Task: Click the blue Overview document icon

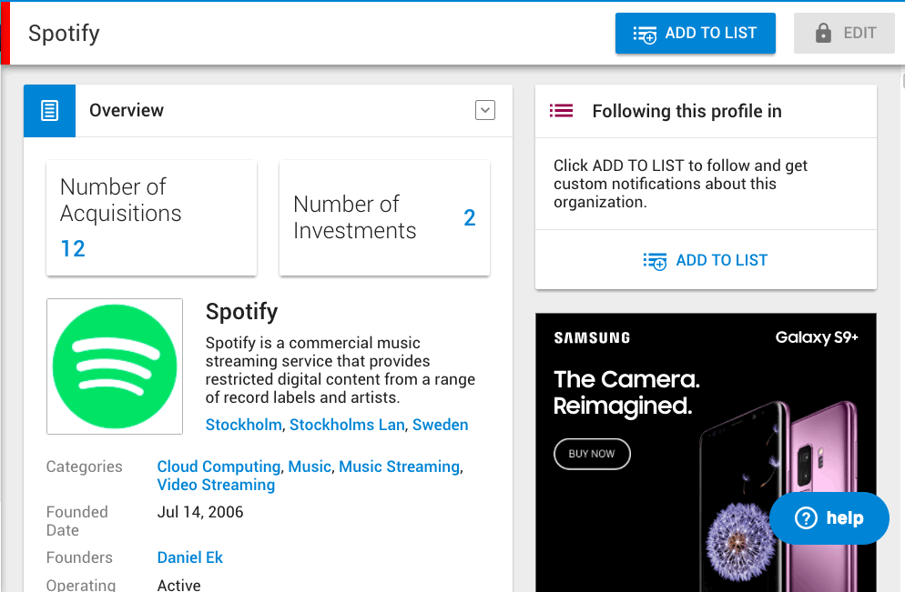Action: (50, 111)
